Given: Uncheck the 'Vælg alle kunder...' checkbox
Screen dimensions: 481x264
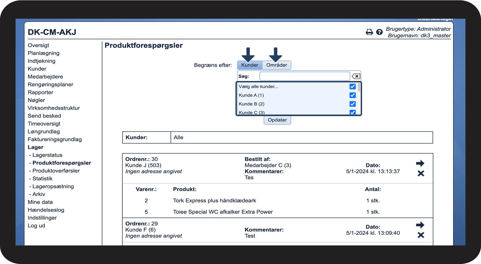Looking at the screenshot, I should pyautogui.click(x=353, y=86).
